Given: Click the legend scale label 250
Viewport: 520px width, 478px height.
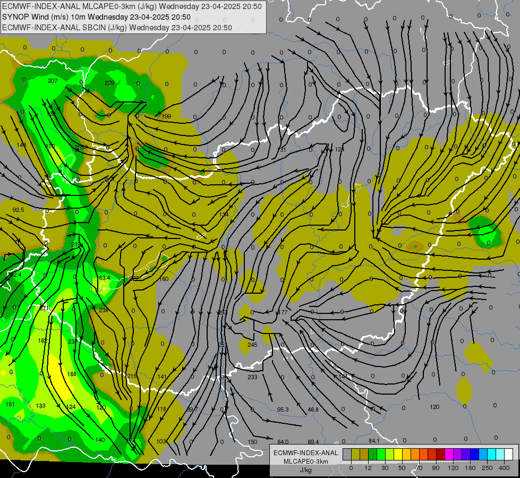Looking at the screenshot, I should coord(487,468).
